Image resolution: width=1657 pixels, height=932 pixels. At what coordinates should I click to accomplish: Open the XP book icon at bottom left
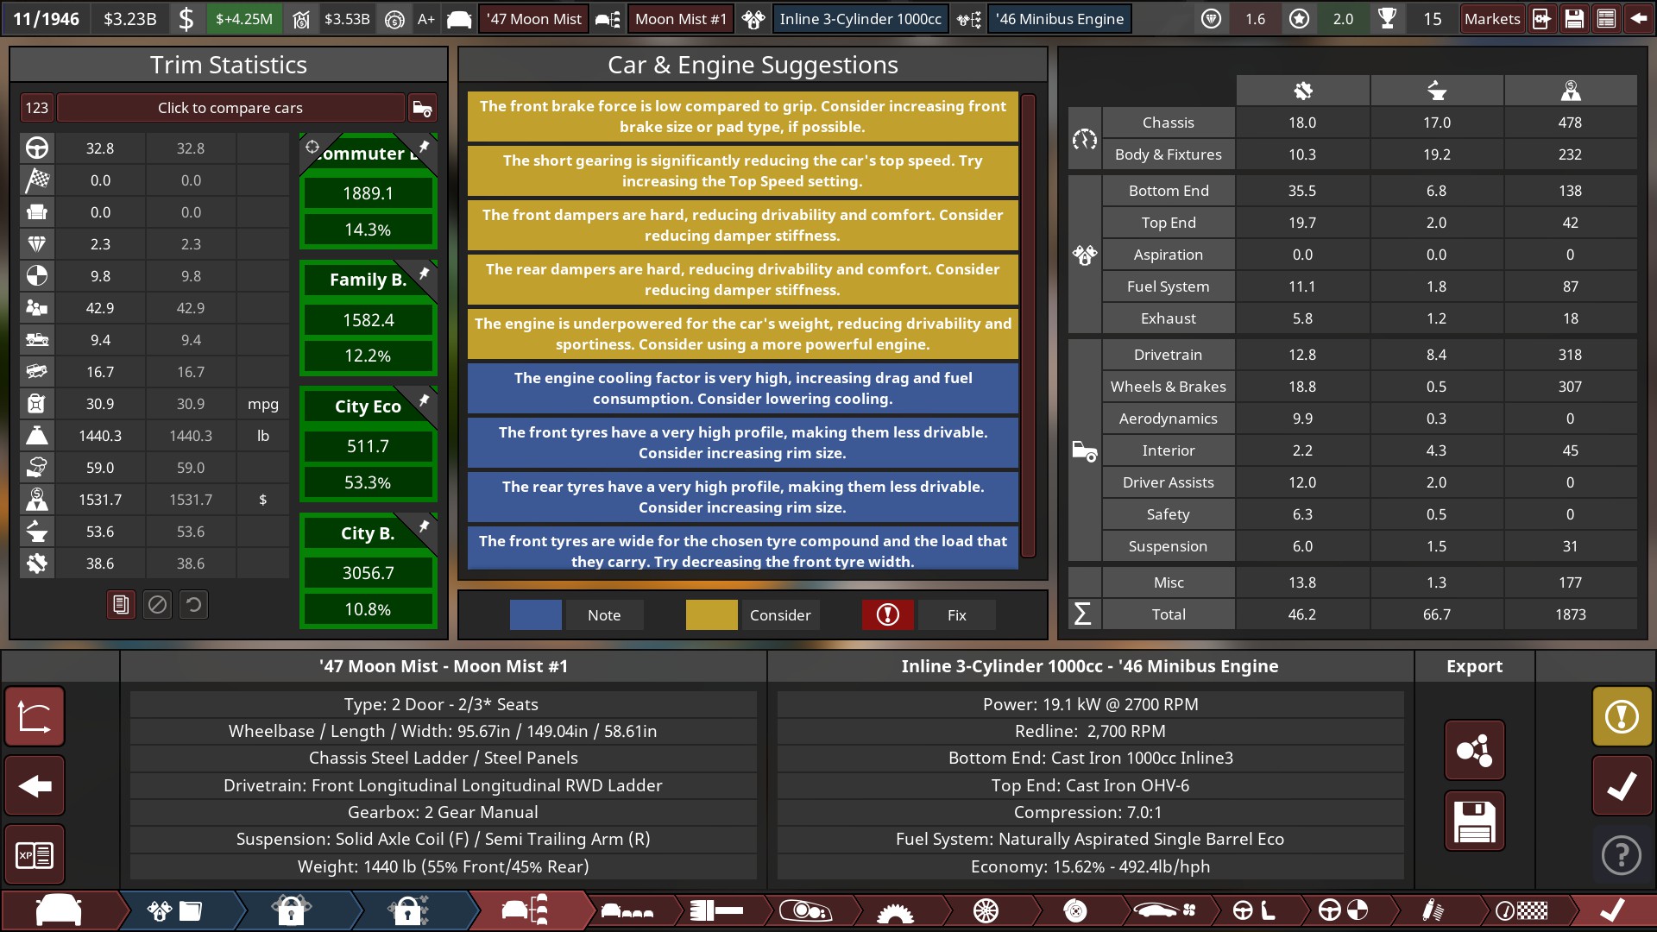[35, 855]
